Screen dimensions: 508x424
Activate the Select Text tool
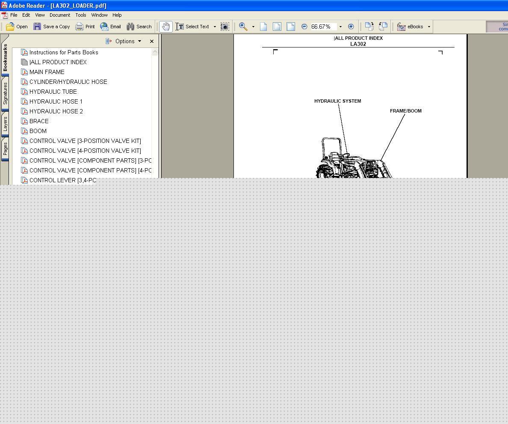point(193,27)
